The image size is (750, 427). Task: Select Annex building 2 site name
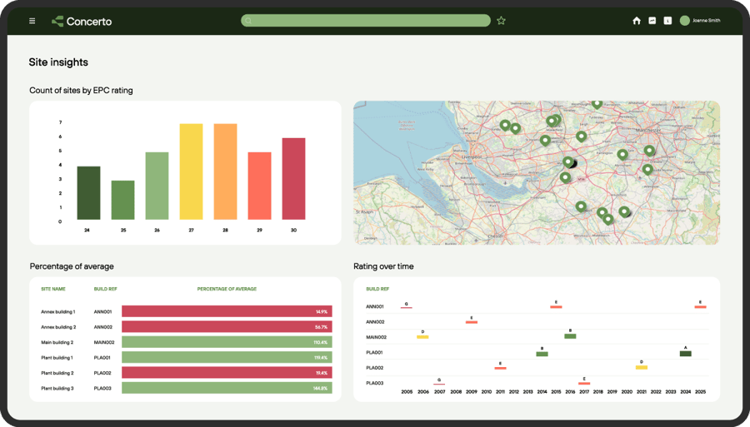coord(58,327)
